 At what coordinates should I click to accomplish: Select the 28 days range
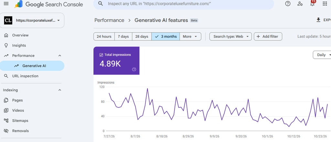142,36
